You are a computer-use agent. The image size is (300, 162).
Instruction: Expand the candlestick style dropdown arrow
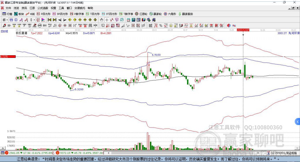click(34, 20)
